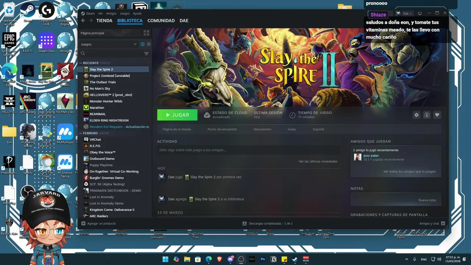This screenshot has width=471, height=265.
Task: Show hidden system tray icons chevron
Action: [407, 259]
